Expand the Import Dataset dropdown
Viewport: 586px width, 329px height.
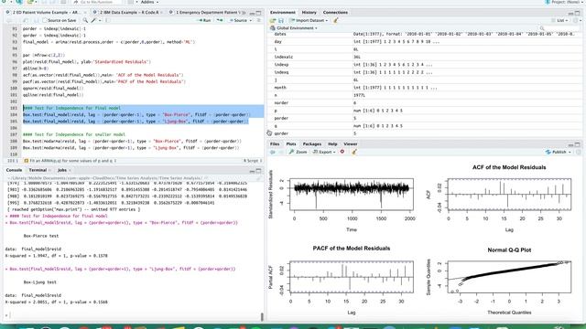309,20
